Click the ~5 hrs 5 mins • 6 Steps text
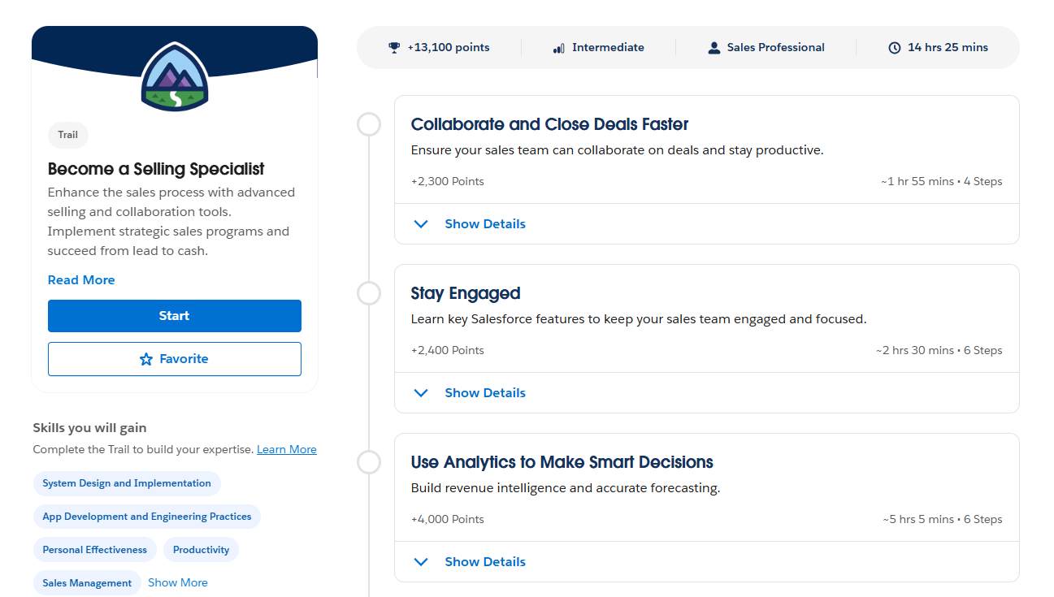Viewport: 1054px width, 597px height. [943, 520]
